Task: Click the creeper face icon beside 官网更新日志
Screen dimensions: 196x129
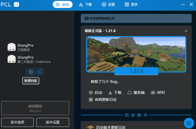Action: tap(91, 100)
